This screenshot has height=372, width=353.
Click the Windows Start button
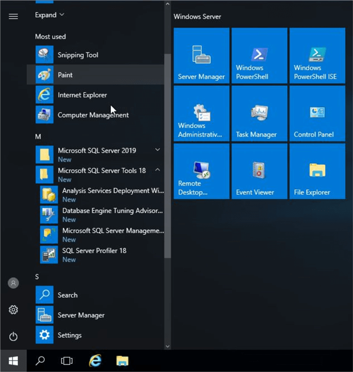pyautogui.click(x=13, y=361)
